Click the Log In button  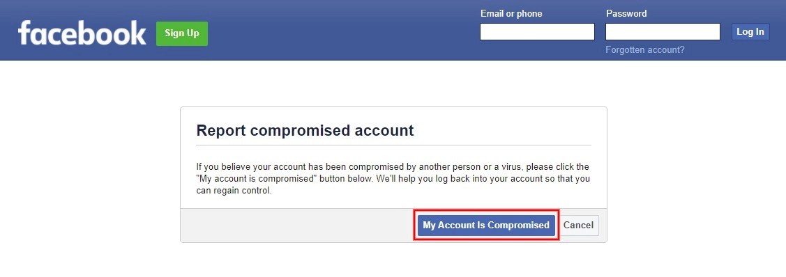(x=750, y=31)
